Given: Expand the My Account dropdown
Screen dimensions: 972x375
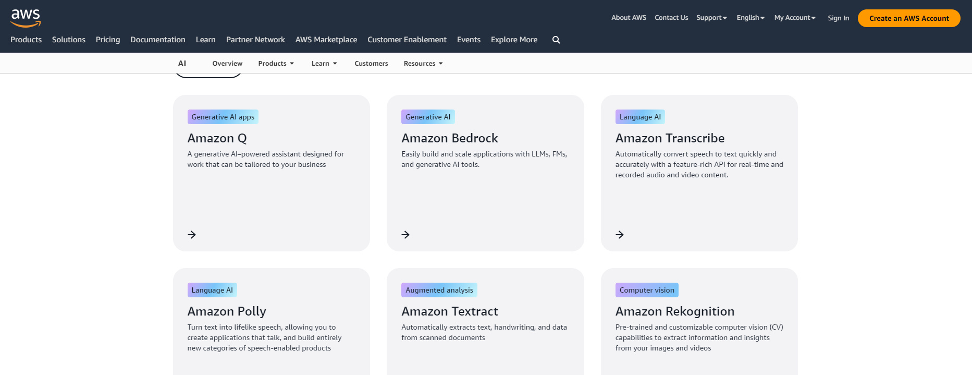Looking at the screenshot, I should (x=795, y=18).
